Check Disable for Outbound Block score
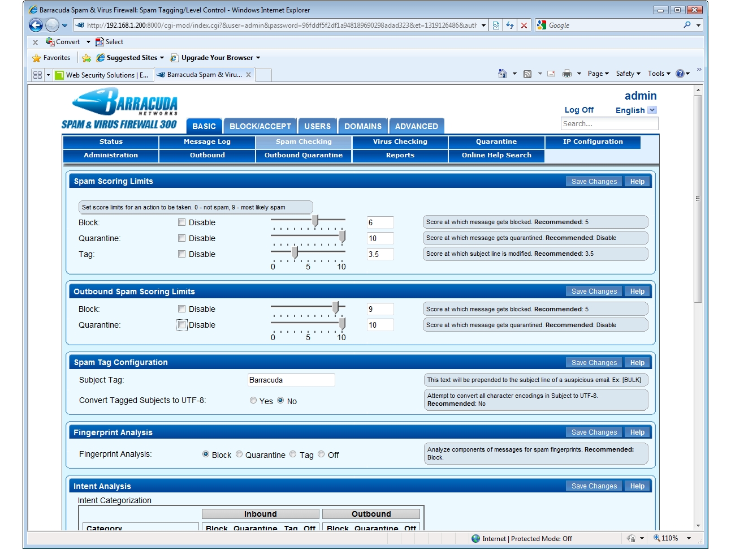The width and height of the screenshot is (731, 549). (x=181, y=309)
